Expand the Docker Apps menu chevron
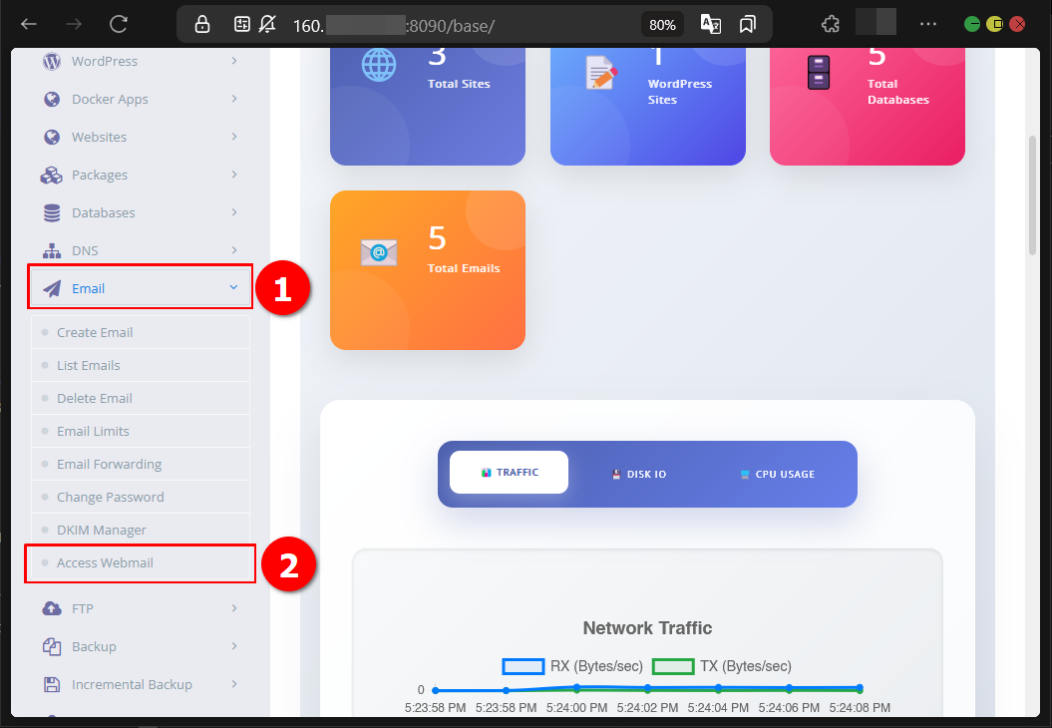 click(x=234, y=99)
